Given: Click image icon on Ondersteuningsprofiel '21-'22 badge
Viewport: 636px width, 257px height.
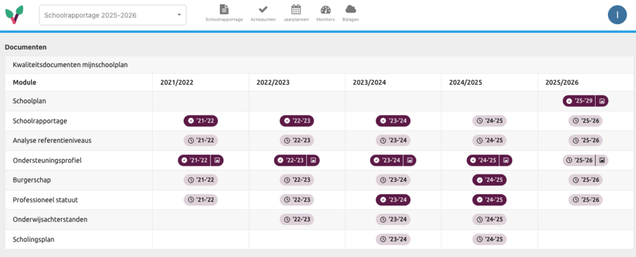Looking at the screenshot, I should click(217, 160).
